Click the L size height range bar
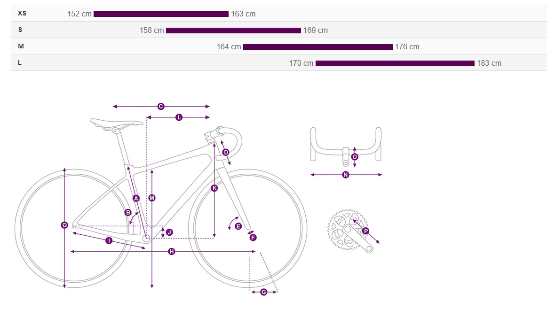The width and height of the screenshot is (555, 324). coord(395,63)
